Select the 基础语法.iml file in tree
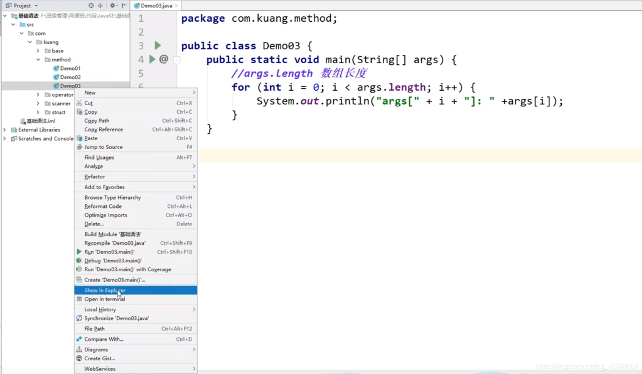Viewport: 642px width, 374px height. coord(41,121)
